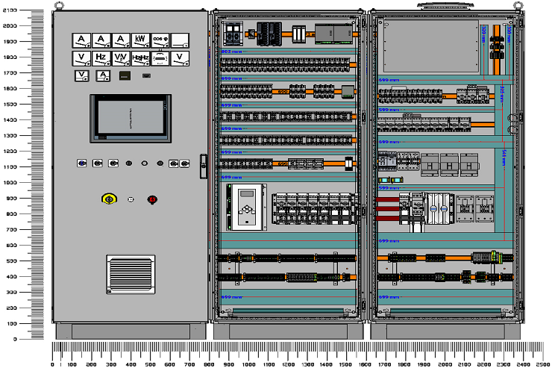
Task: Toggle the leftmost blue selector switch
Action: [x=81, y=163]
